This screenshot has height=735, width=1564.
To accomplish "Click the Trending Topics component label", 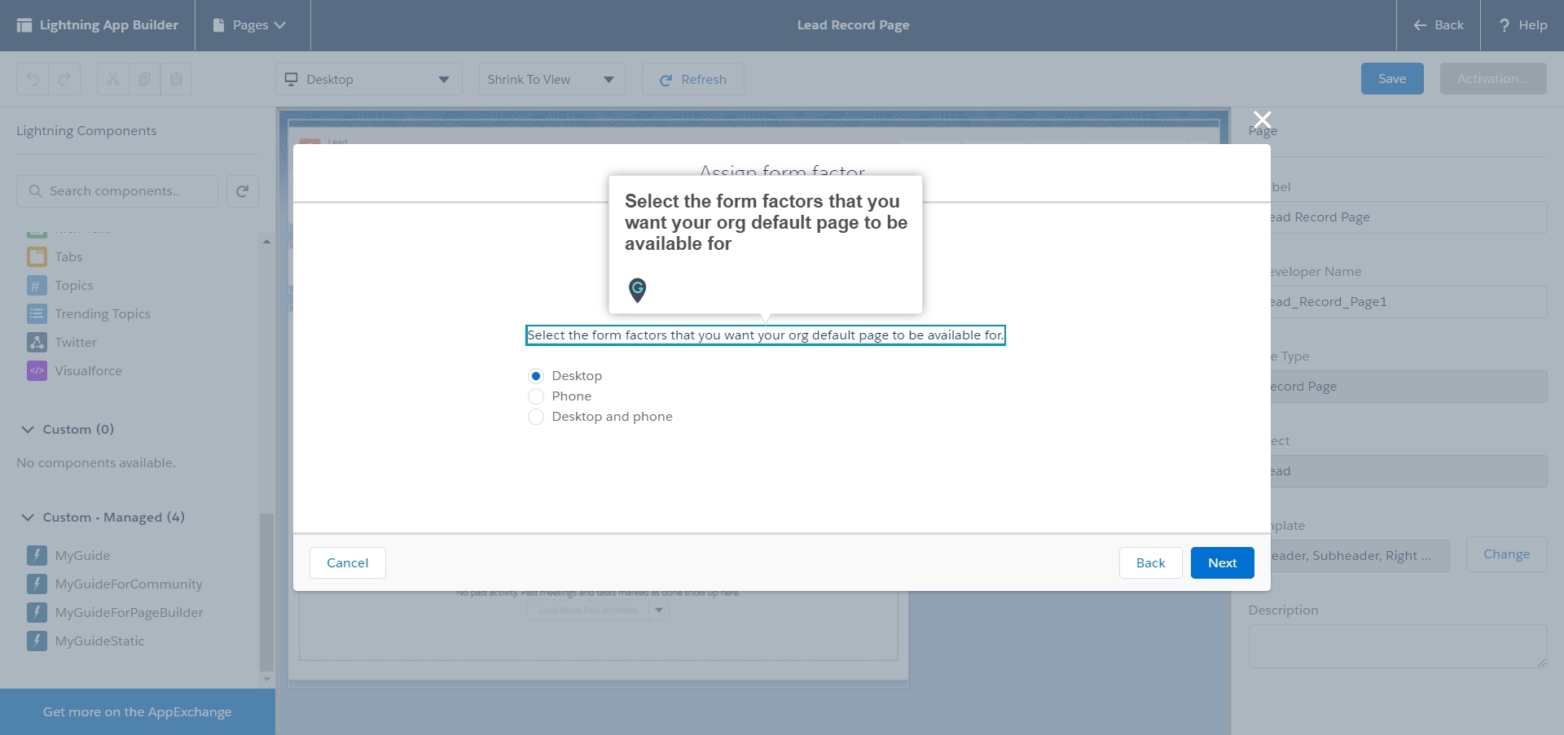I will click(x=103, y=314).
